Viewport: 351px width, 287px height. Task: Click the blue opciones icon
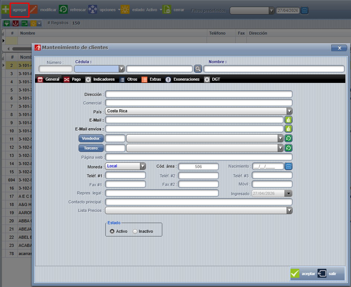click(93, 10)
